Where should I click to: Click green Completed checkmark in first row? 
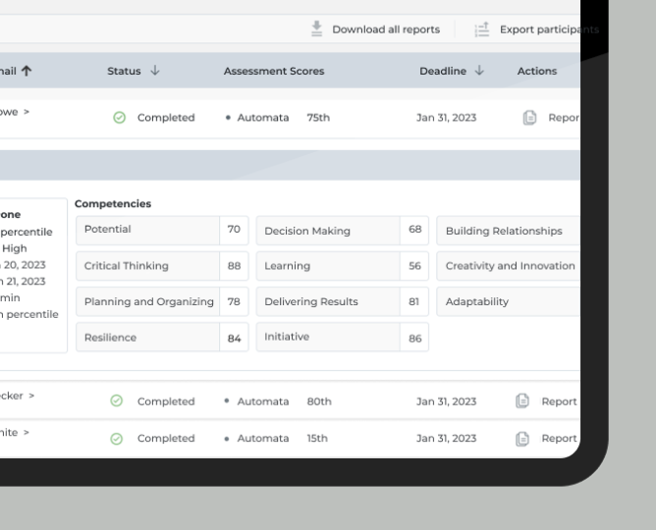click(x=120, y=118)
